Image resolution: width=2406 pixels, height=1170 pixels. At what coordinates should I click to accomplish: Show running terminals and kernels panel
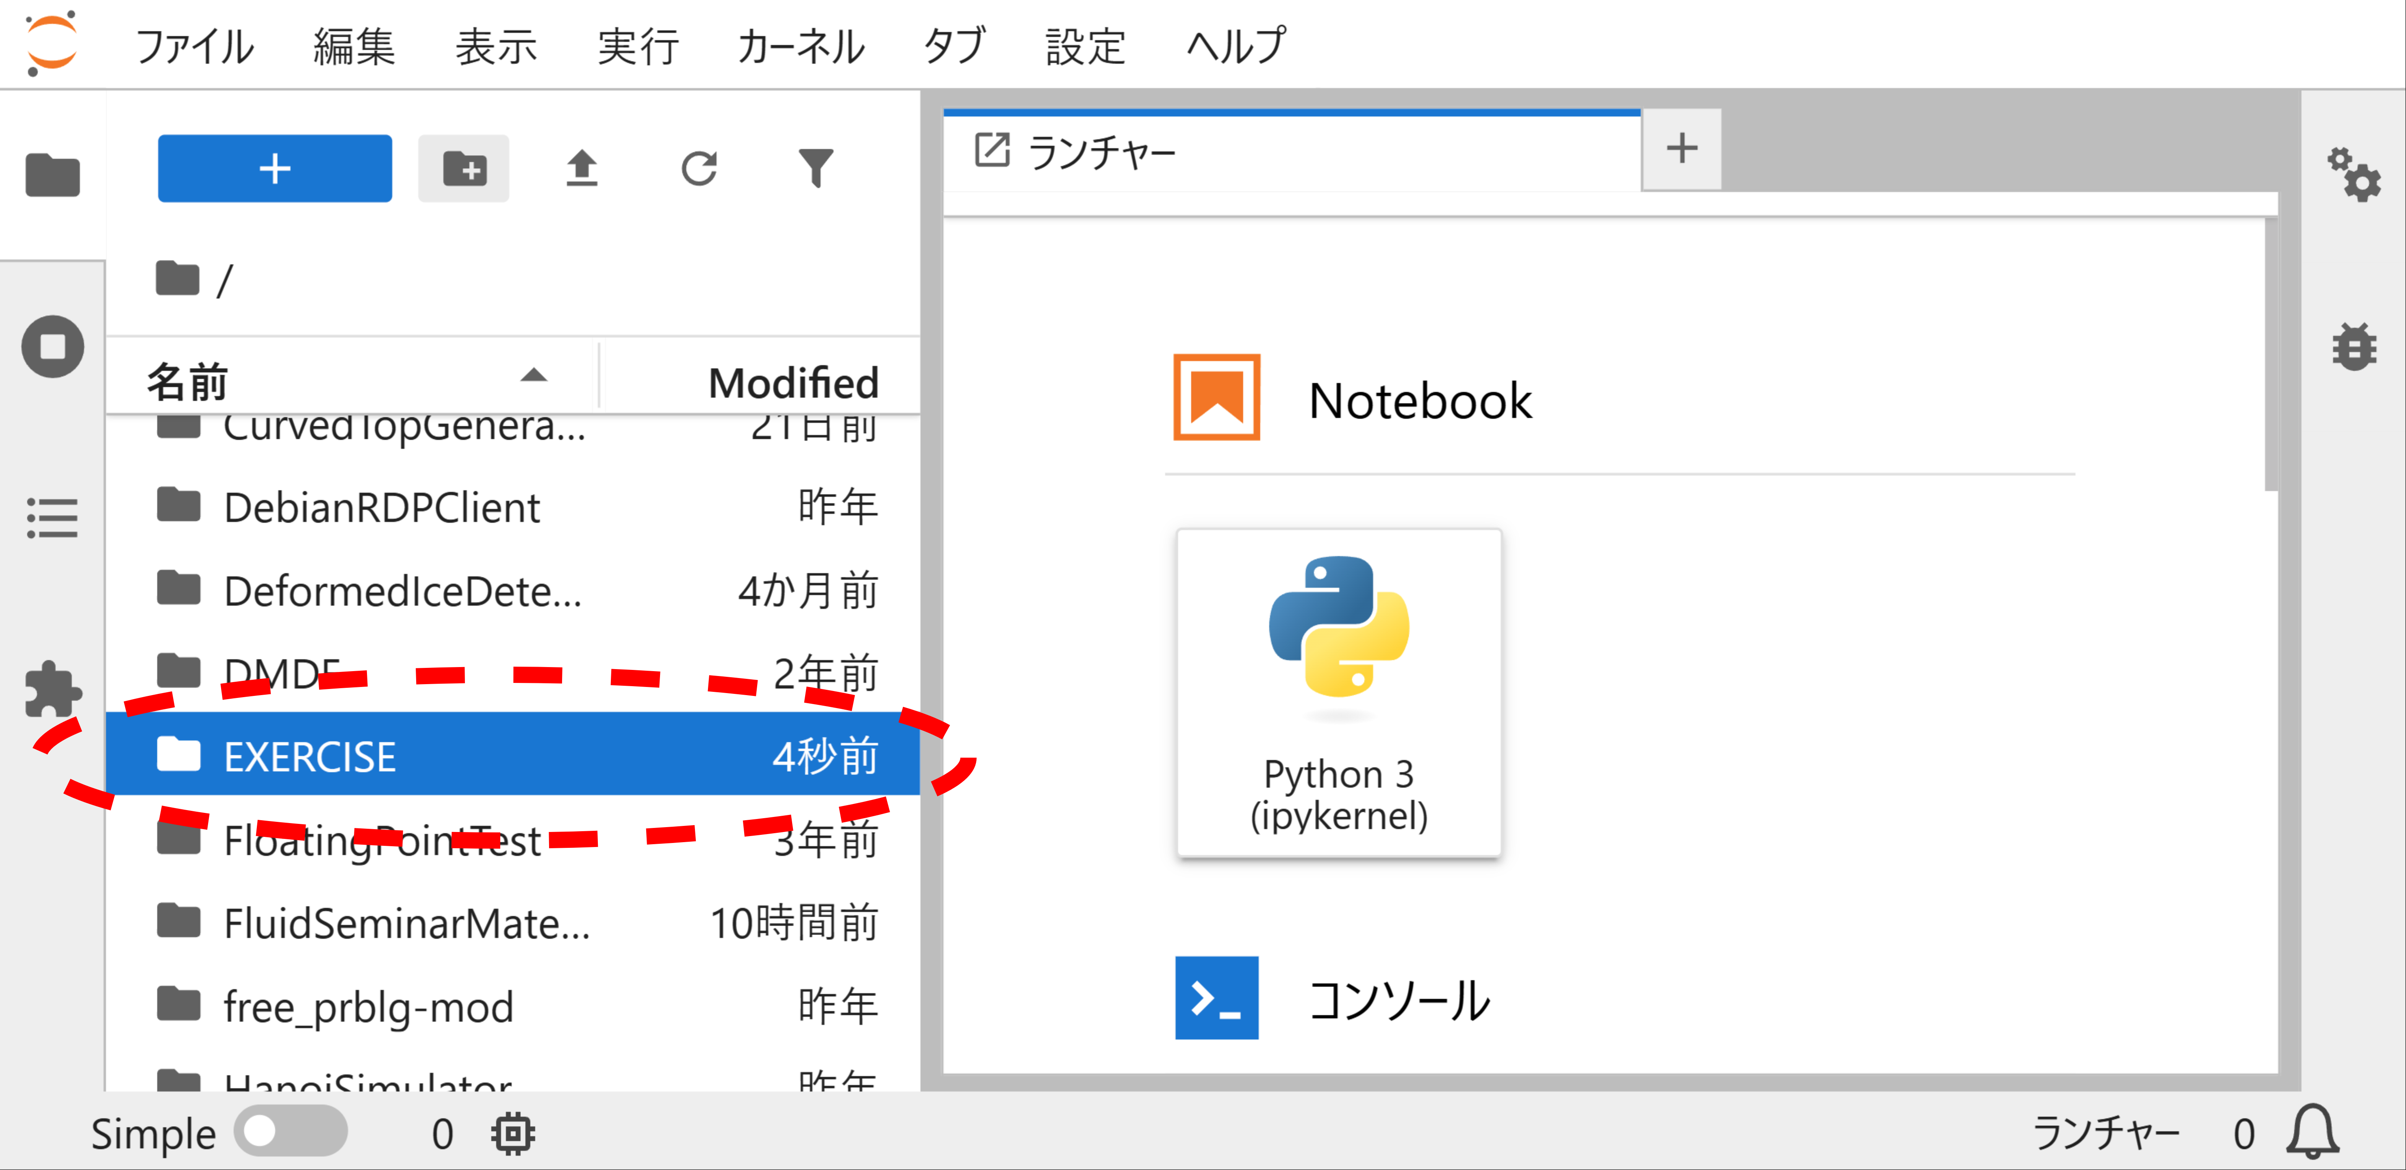51,347
